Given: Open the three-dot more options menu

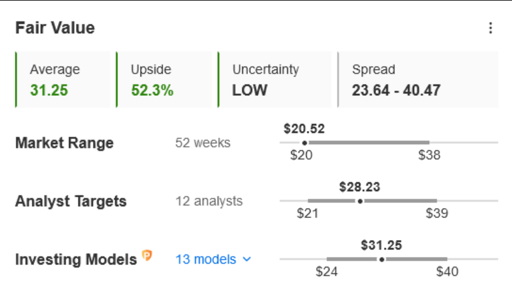Looking at the screenshot, I should 491,28.
